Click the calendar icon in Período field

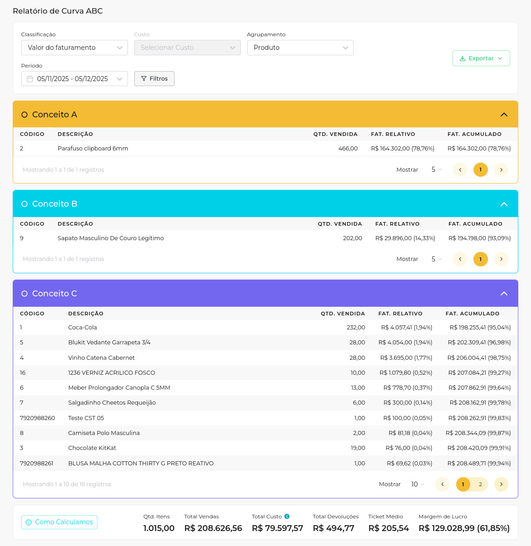30,79
